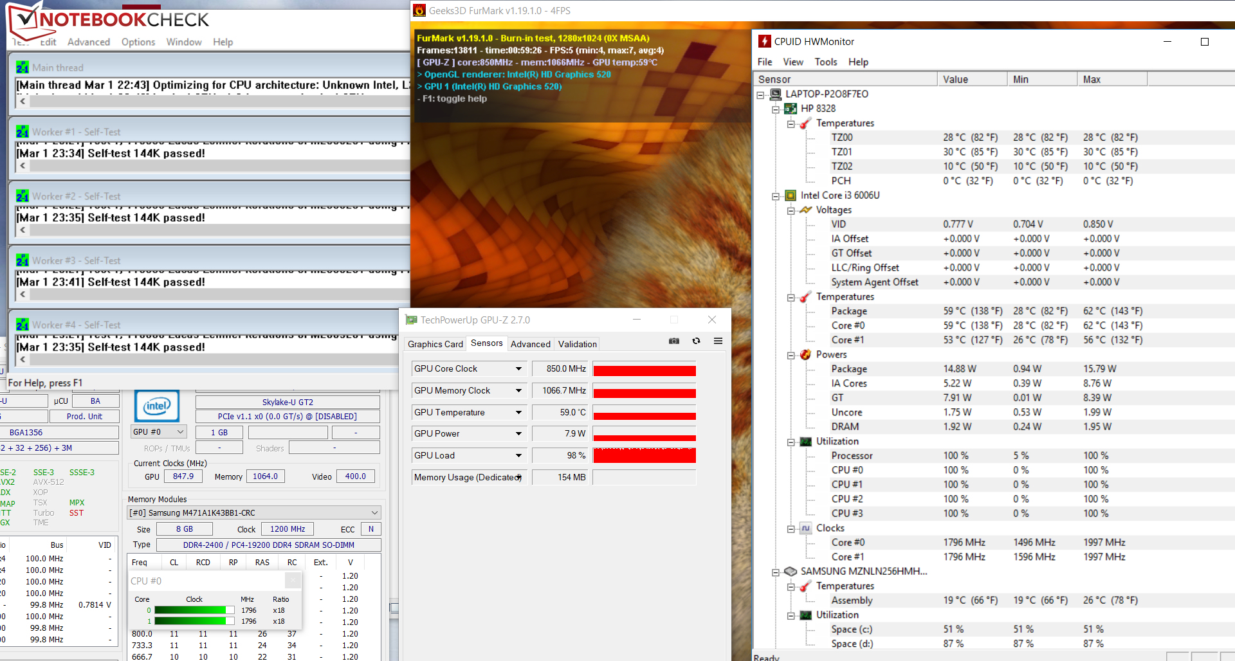Viewport: 1235px width, 661px height.
Task: Click the Value column header
Action: (x=972, y=79)
